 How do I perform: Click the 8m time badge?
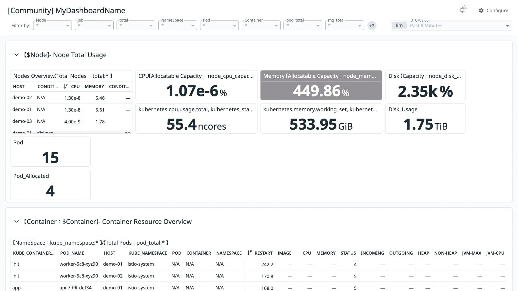399,25
